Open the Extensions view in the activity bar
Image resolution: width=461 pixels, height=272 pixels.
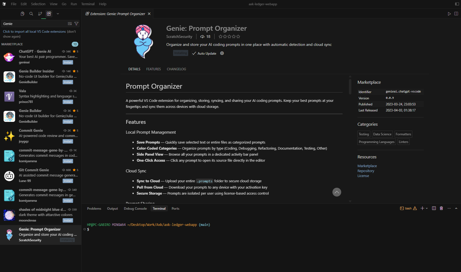tap(49, 14)
